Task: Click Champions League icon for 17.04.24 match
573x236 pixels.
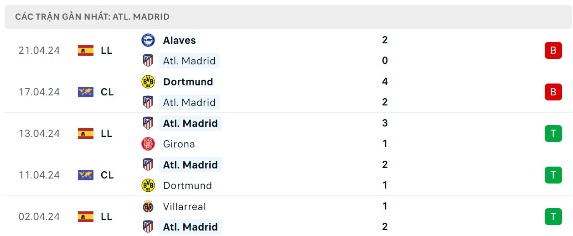Action: (x=86, y=92)
